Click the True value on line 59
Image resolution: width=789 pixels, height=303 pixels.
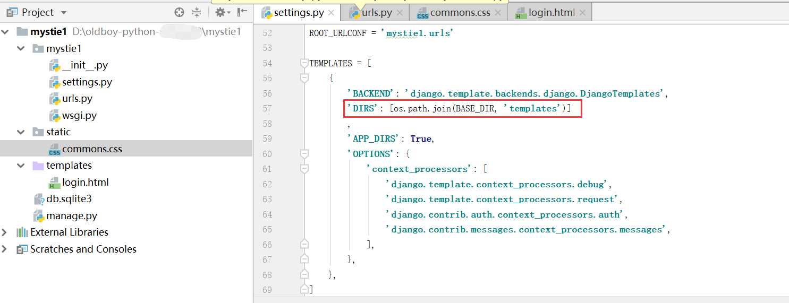(x=421, y=138)
